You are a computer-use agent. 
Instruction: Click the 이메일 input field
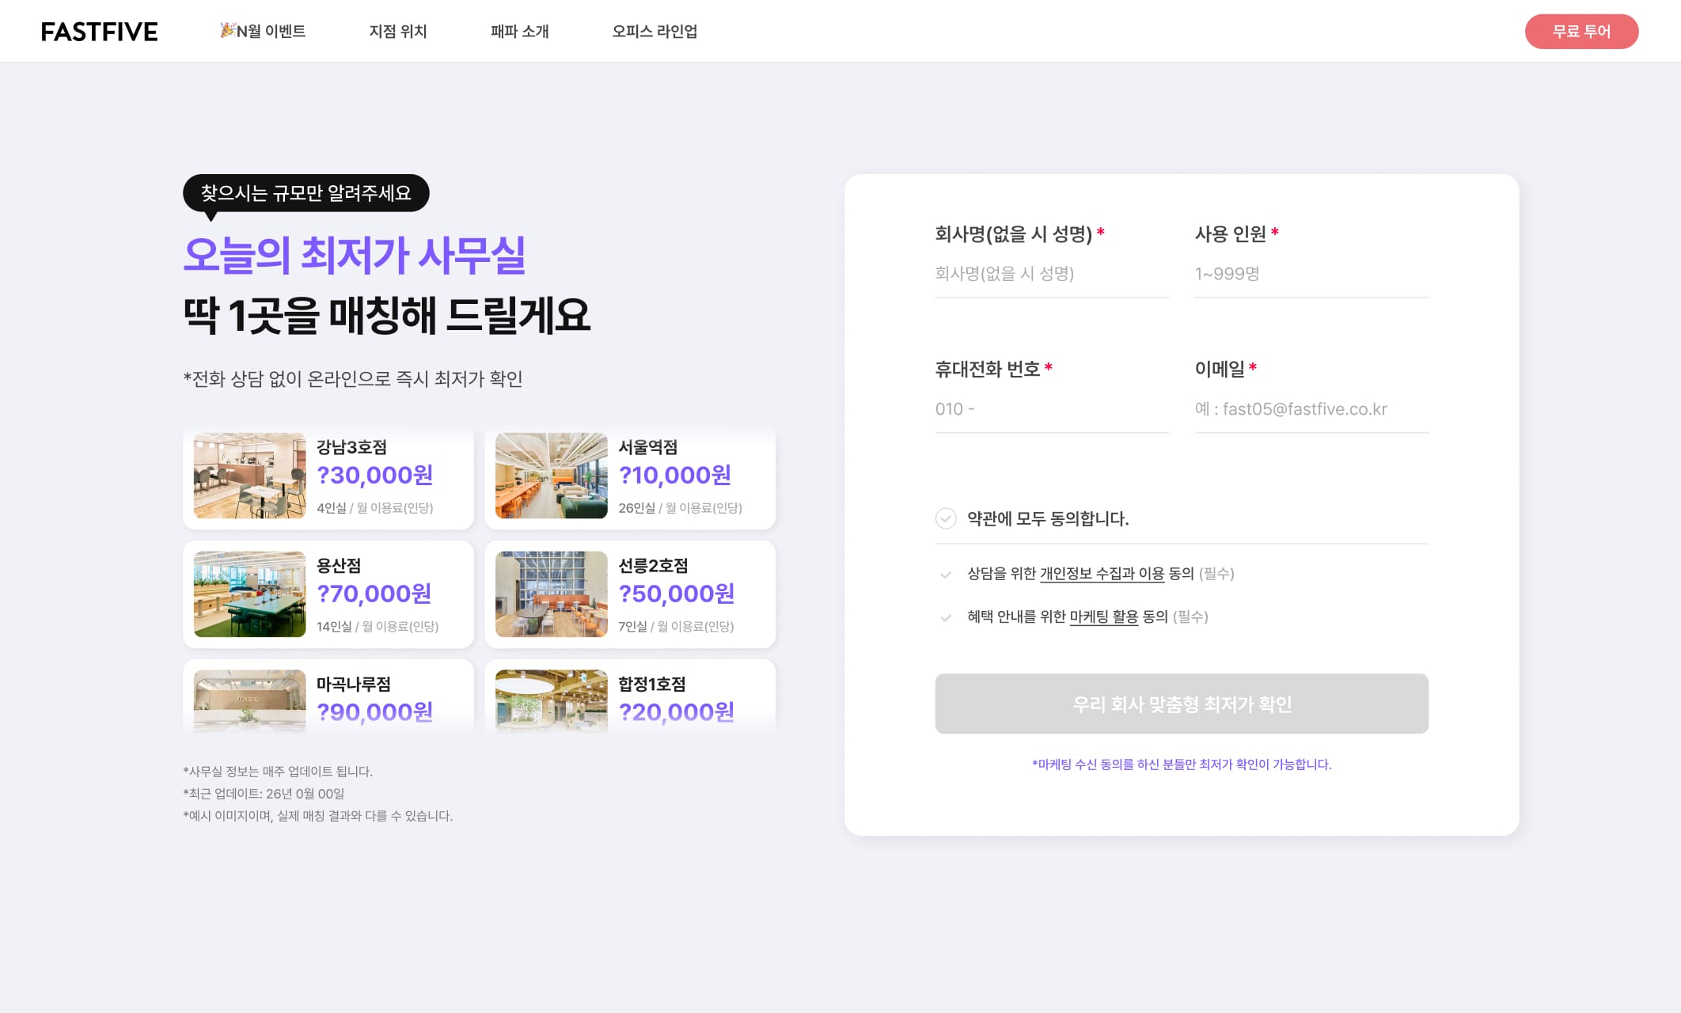[1311, 409]
